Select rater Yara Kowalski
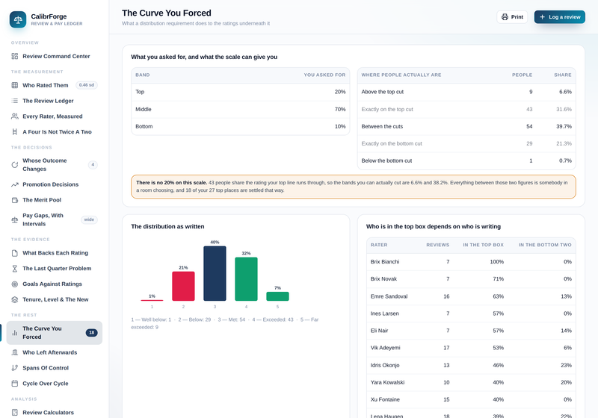The image size is (598, 418). pyautogui.click(x=471, y=382)
